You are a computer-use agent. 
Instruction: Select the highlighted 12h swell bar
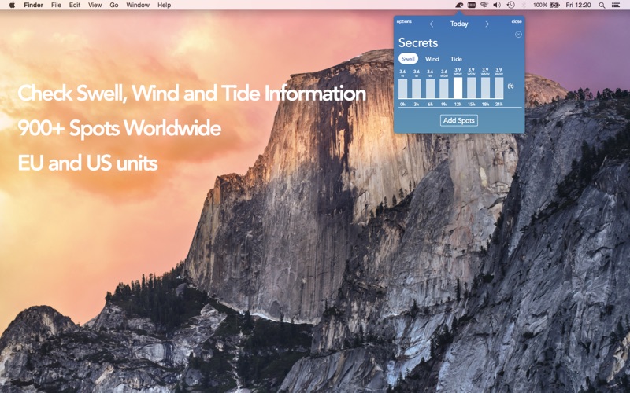click(x=458, y=88)
